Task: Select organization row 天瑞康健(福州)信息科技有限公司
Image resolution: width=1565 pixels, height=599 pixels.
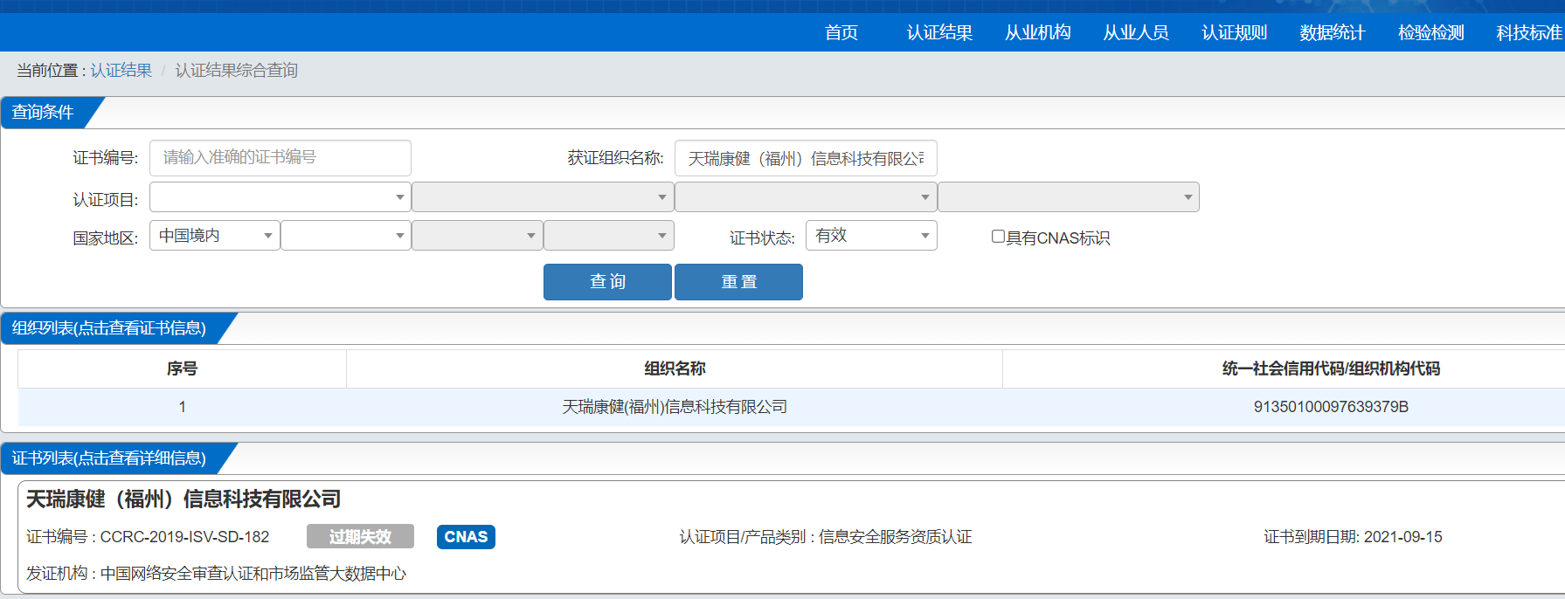Action: (x=675, y=407)
